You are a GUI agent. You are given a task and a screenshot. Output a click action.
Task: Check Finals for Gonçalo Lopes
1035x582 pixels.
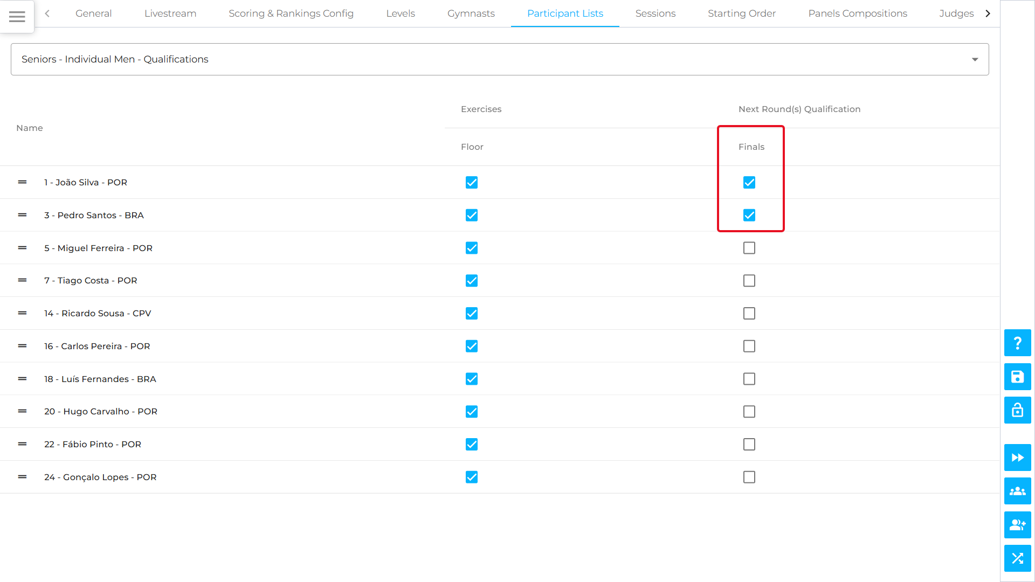(x=749, y=477)
